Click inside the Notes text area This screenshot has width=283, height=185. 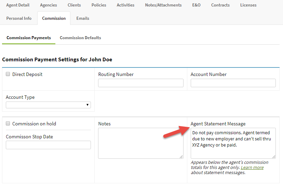[x=141, y=143]
